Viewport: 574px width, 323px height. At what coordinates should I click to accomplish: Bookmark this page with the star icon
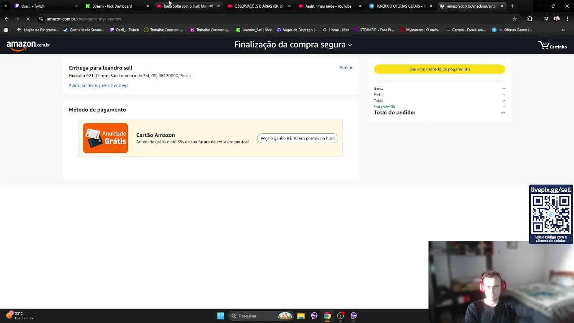515,19
